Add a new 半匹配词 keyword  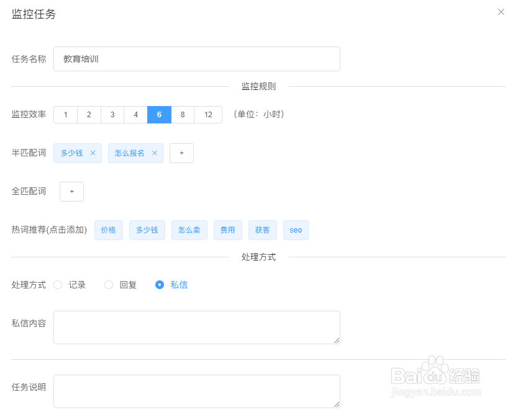coord(181,153)
